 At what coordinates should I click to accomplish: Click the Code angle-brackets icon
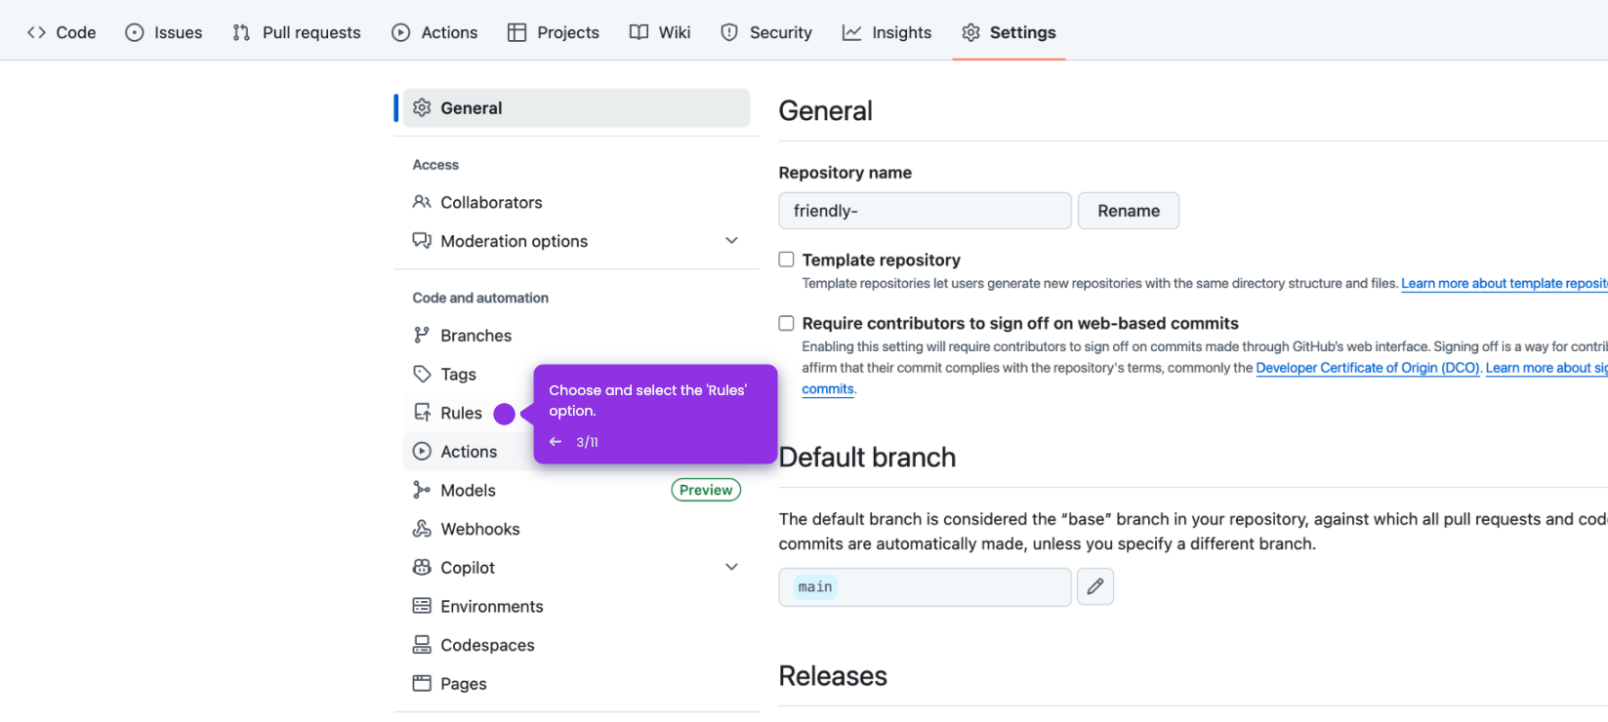(x=37, y=32)
